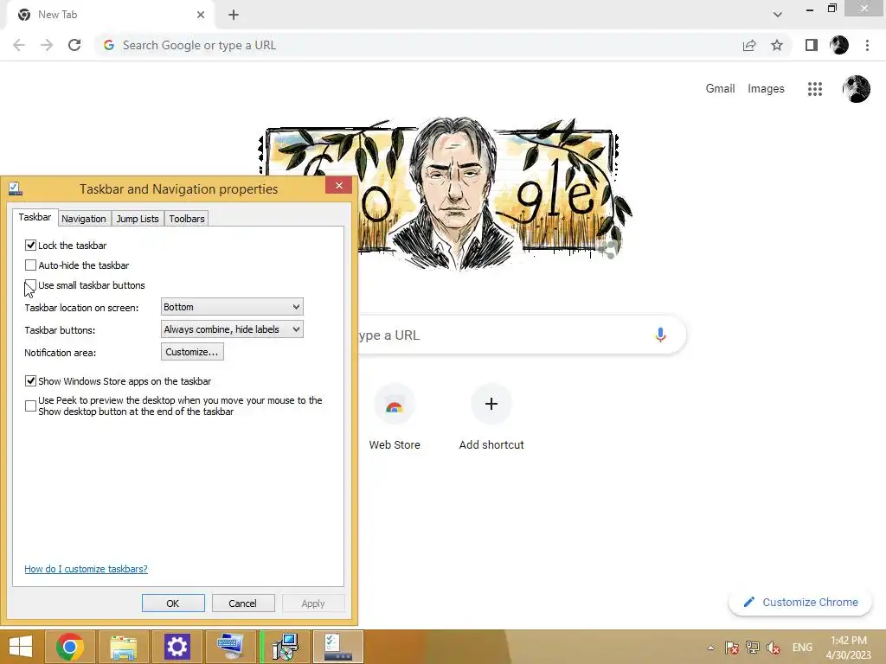The width and height of the screenshot is (886, 664).
Task: Enable Auto-hide the taskbar
Action: (30, 265)
